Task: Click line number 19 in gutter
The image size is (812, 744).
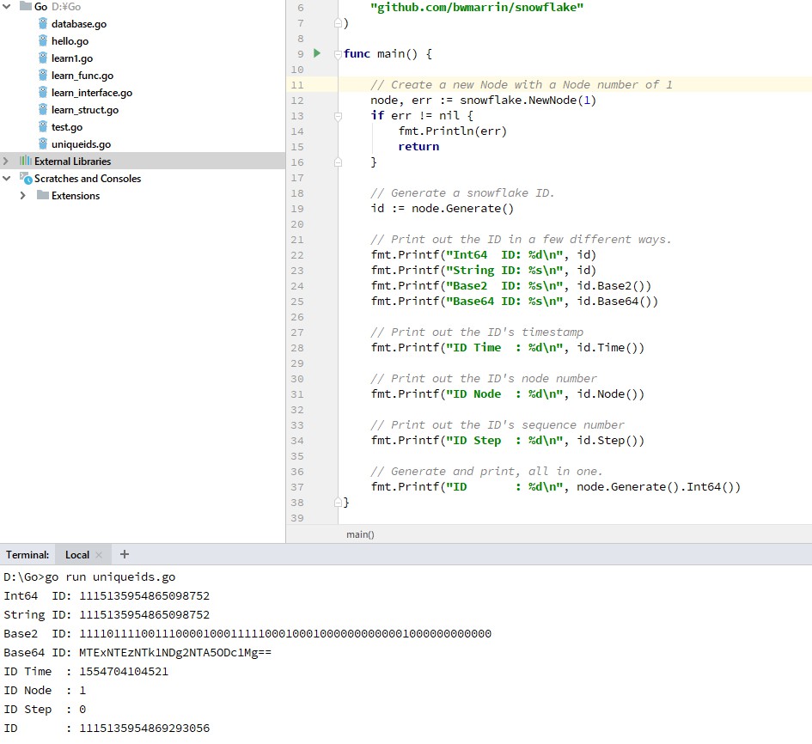Action: tap(297, 209)
